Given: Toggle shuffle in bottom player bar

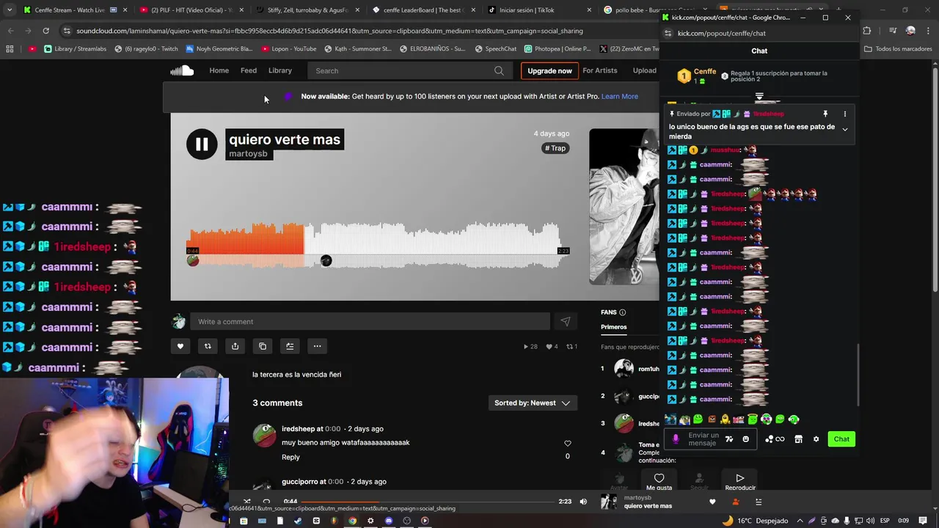Looking at the screenshot, I should click(247, 502).
